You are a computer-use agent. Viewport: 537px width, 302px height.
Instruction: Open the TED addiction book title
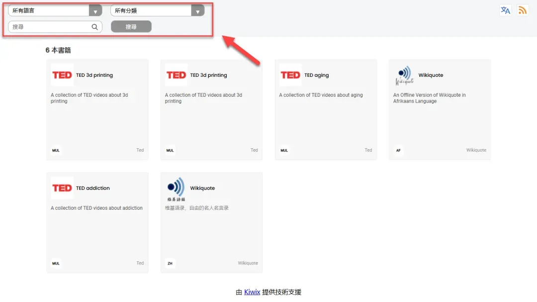93,188
